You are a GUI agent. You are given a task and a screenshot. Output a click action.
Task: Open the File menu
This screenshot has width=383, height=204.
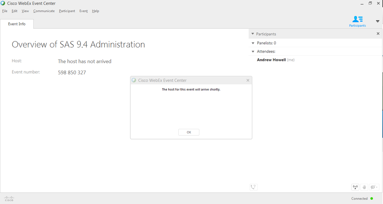pyautogui.click(x=5, y=11)
